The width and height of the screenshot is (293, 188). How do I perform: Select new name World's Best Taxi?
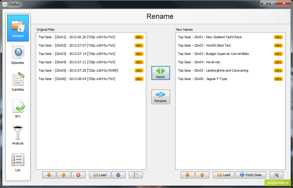tap(231, 45)
